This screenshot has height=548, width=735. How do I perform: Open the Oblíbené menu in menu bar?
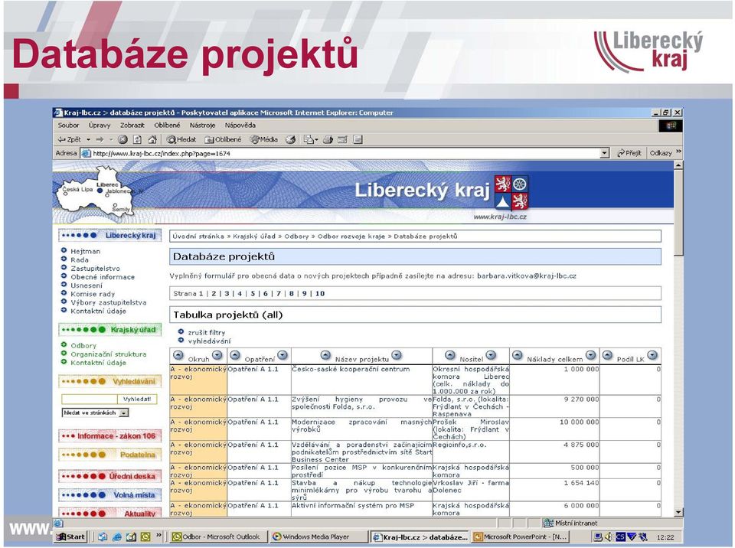click(167, 126)
